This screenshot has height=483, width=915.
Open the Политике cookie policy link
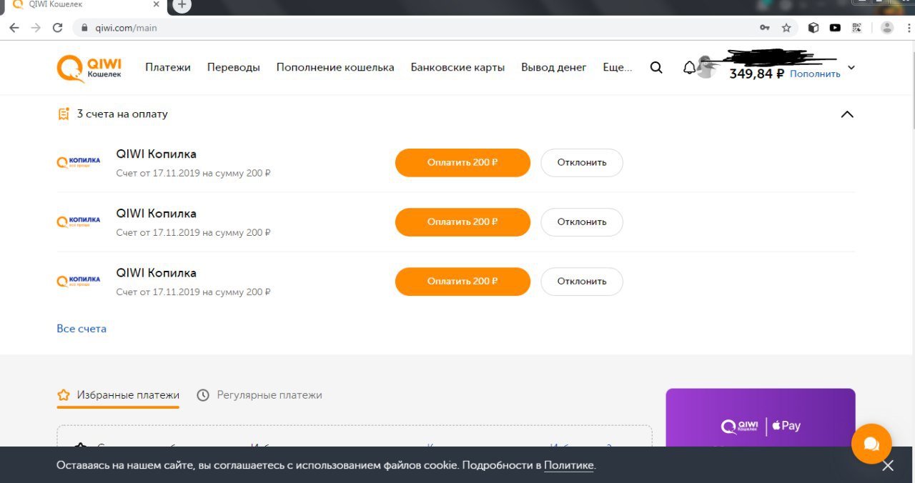point(568,465)
